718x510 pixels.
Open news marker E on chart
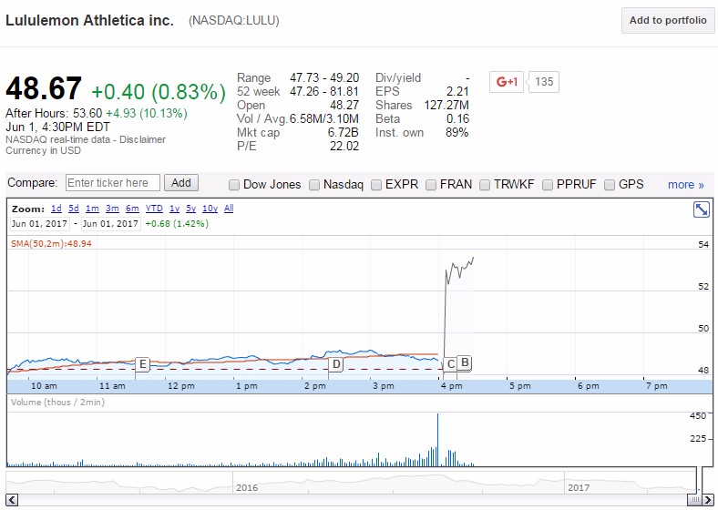[142, 364]
